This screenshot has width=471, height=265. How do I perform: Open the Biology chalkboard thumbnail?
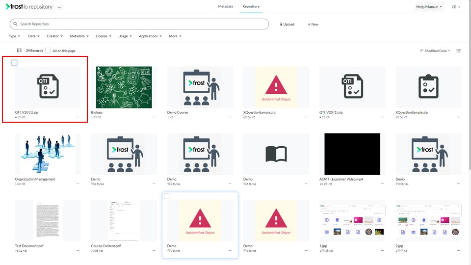[124, 87]
